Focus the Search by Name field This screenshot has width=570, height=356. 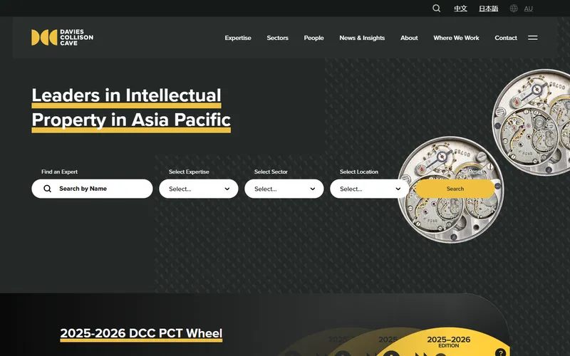(92, 189)
